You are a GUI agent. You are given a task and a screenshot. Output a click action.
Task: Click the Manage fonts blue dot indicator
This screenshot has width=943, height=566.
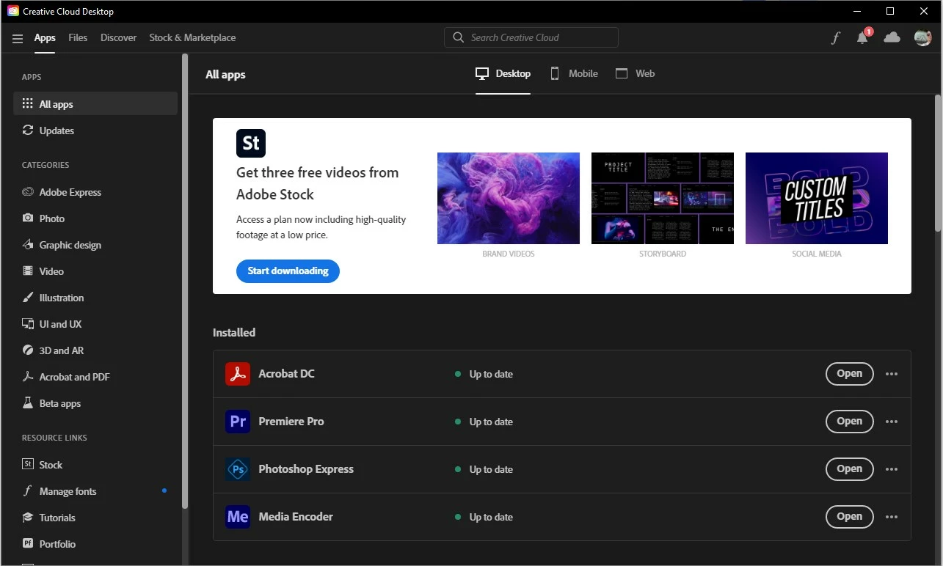point(164,490)
